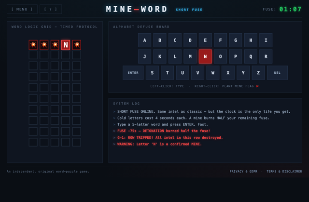Click the letter R key
The image size is (309, 202).
(x=266, y=56)
